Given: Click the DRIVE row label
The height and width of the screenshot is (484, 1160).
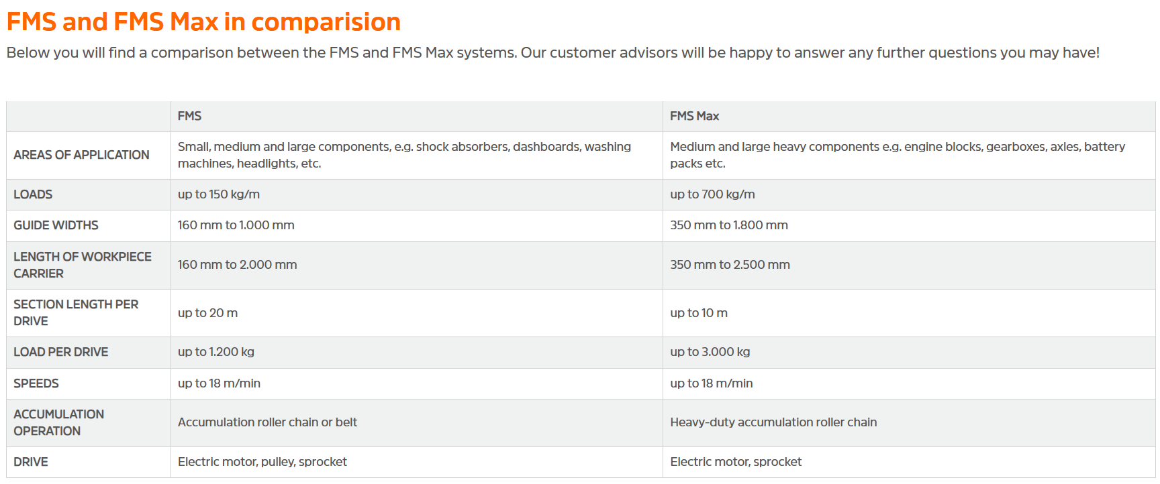Looking at the screenshot, I should click(31, 462).
